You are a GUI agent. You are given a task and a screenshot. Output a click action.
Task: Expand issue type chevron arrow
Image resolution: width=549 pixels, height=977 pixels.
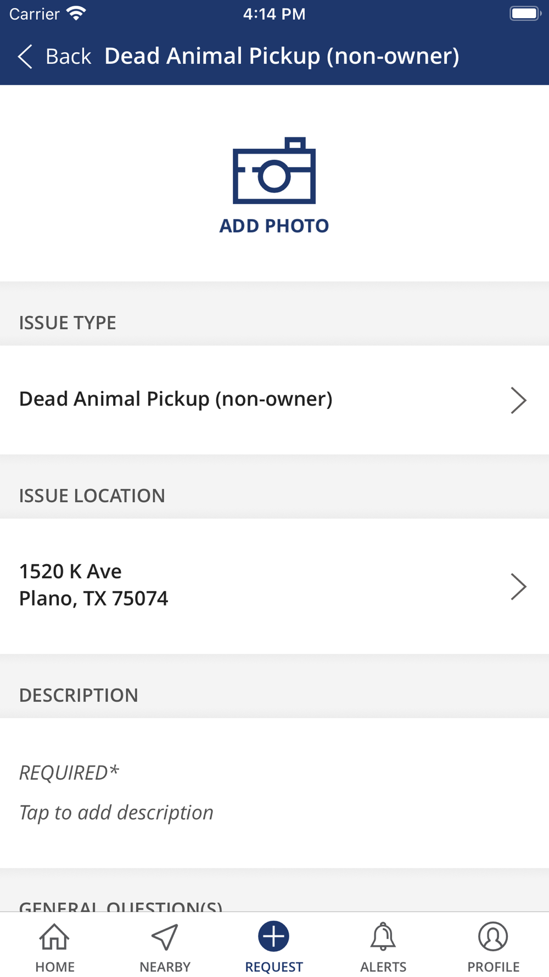click(x=518, y=400)
